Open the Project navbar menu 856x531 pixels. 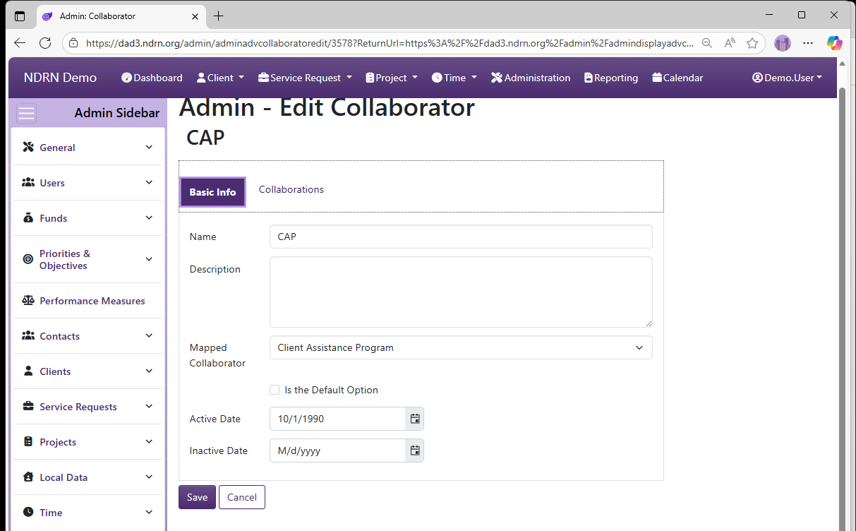(x=392, y=78)
